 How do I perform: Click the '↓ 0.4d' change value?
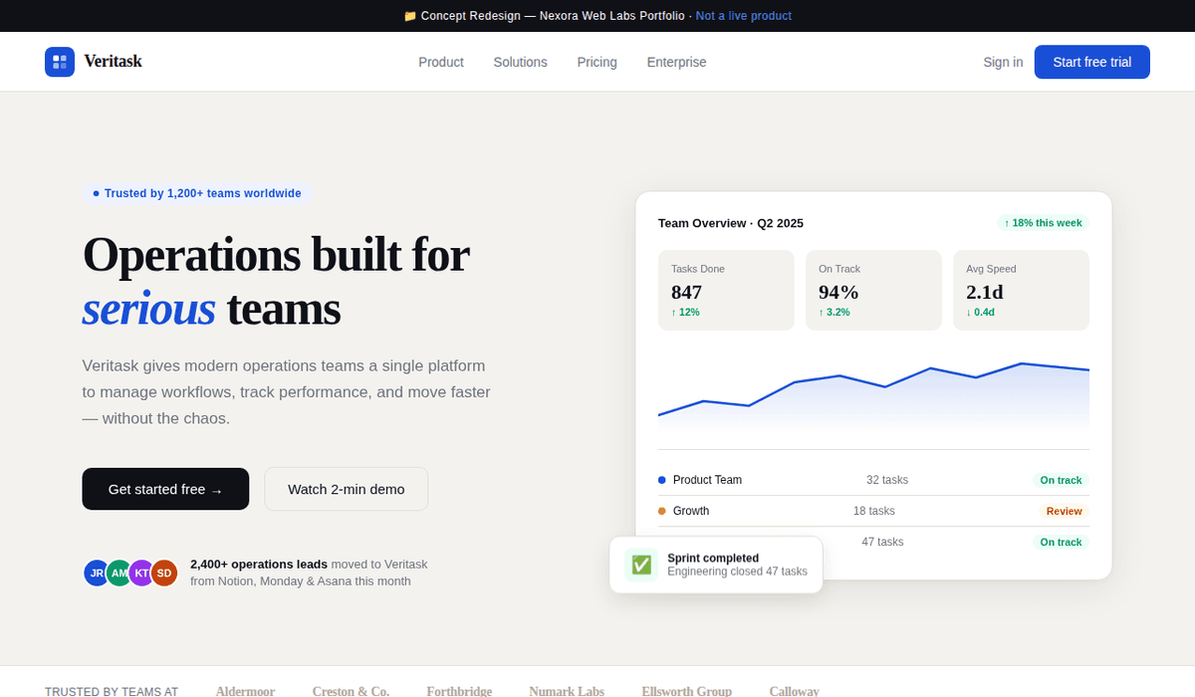tap(980, 312)
